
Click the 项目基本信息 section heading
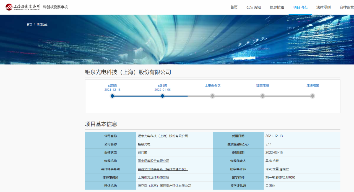101,124
